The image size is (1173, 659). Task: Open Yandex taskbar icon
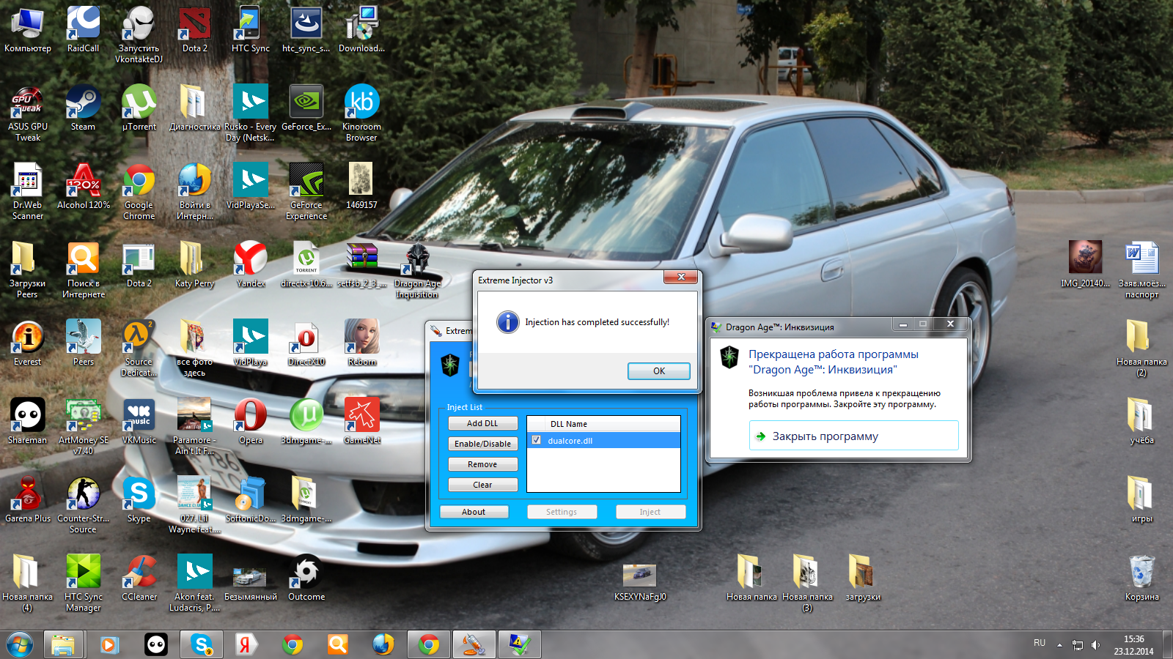245,645
